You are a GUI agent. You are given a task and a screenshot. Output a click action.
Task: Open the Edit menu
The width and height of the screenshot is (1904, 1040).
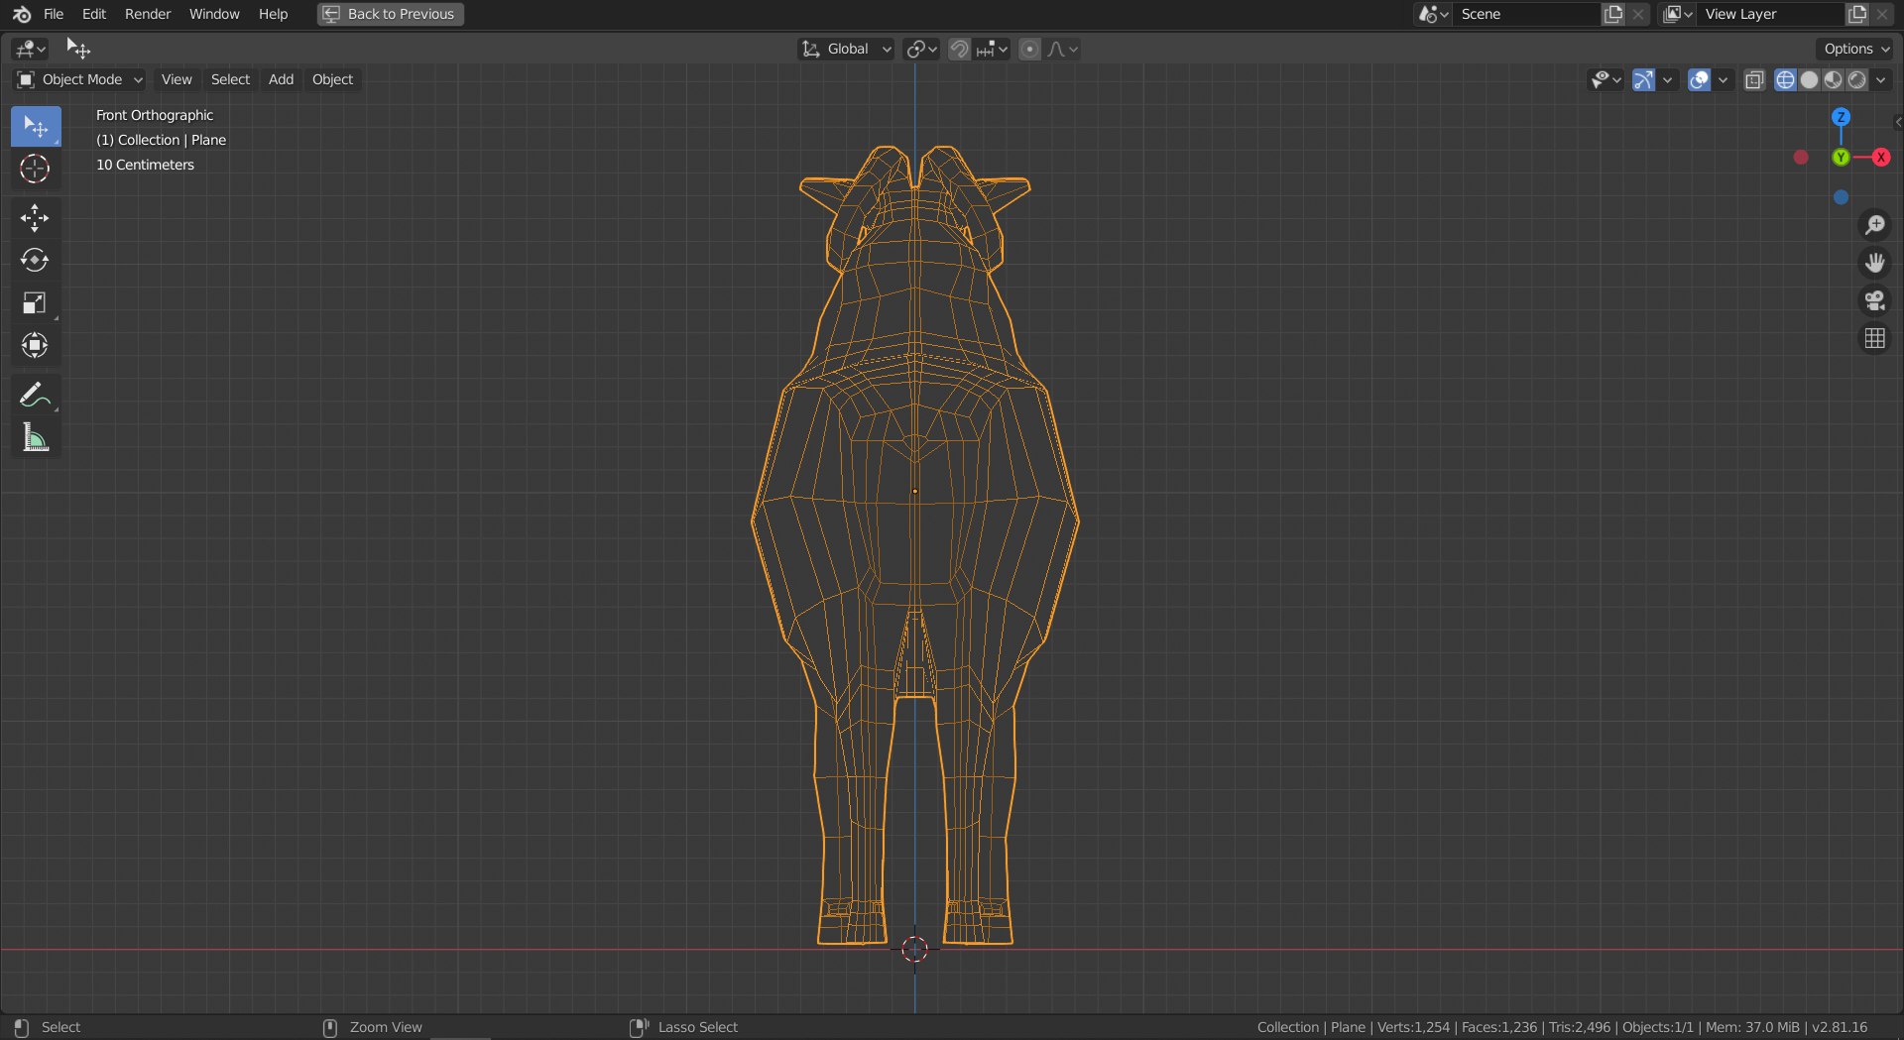click(x=94, y=14)
